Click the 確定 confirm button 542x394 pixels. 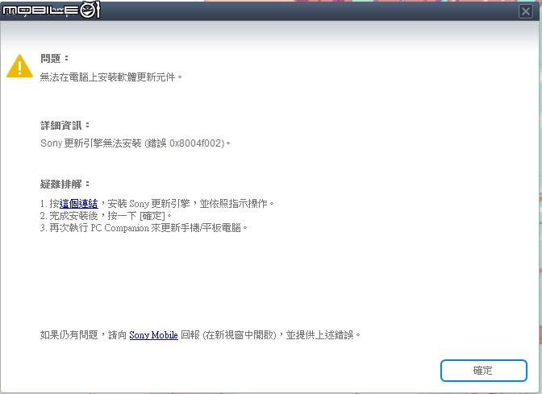click(x=484, y=371)
